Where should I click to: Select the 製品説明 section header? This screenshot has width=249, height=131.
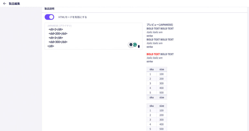point(49,8)
